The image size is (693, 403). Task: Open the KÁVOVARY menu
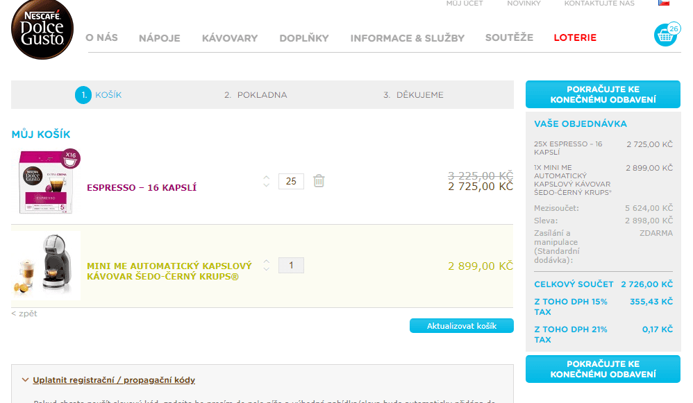230,38
